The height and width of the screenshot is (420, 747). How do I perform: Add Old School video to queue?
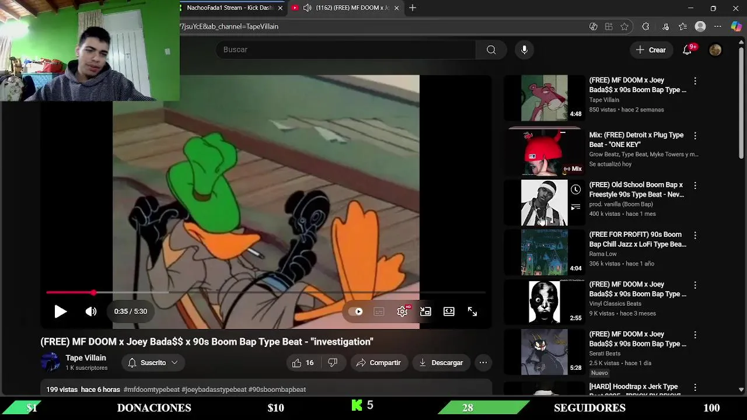point(575,207)
